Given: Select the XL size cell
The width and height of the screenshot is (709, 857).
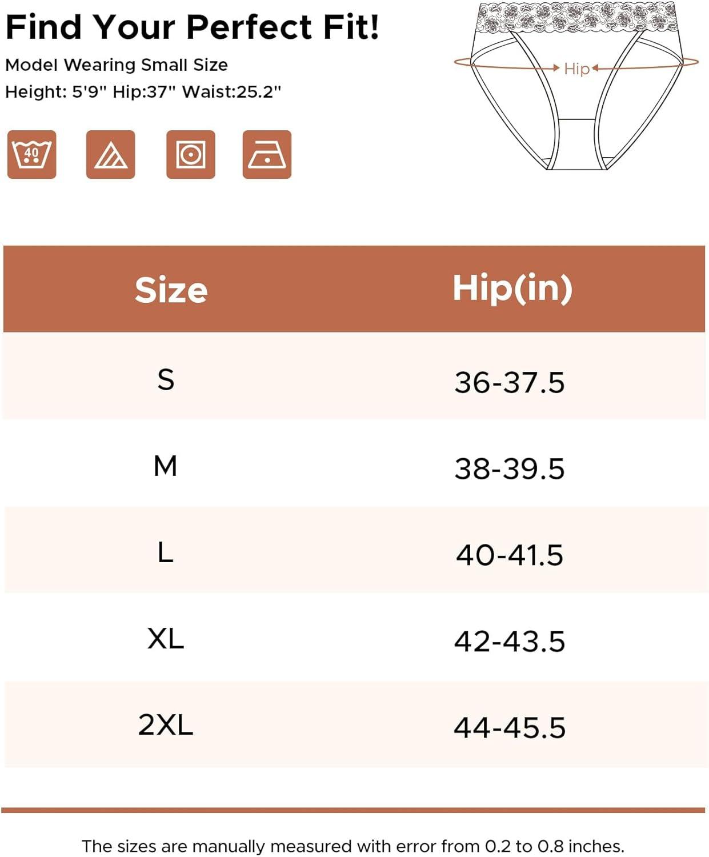Looking at the screenshot, I should click(x=166, y=639).
